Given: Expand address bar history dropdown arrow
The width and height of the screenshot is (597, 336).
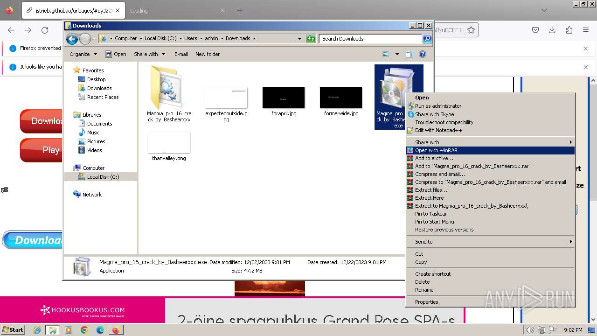Looking at the screenshot, I should 299,39.
